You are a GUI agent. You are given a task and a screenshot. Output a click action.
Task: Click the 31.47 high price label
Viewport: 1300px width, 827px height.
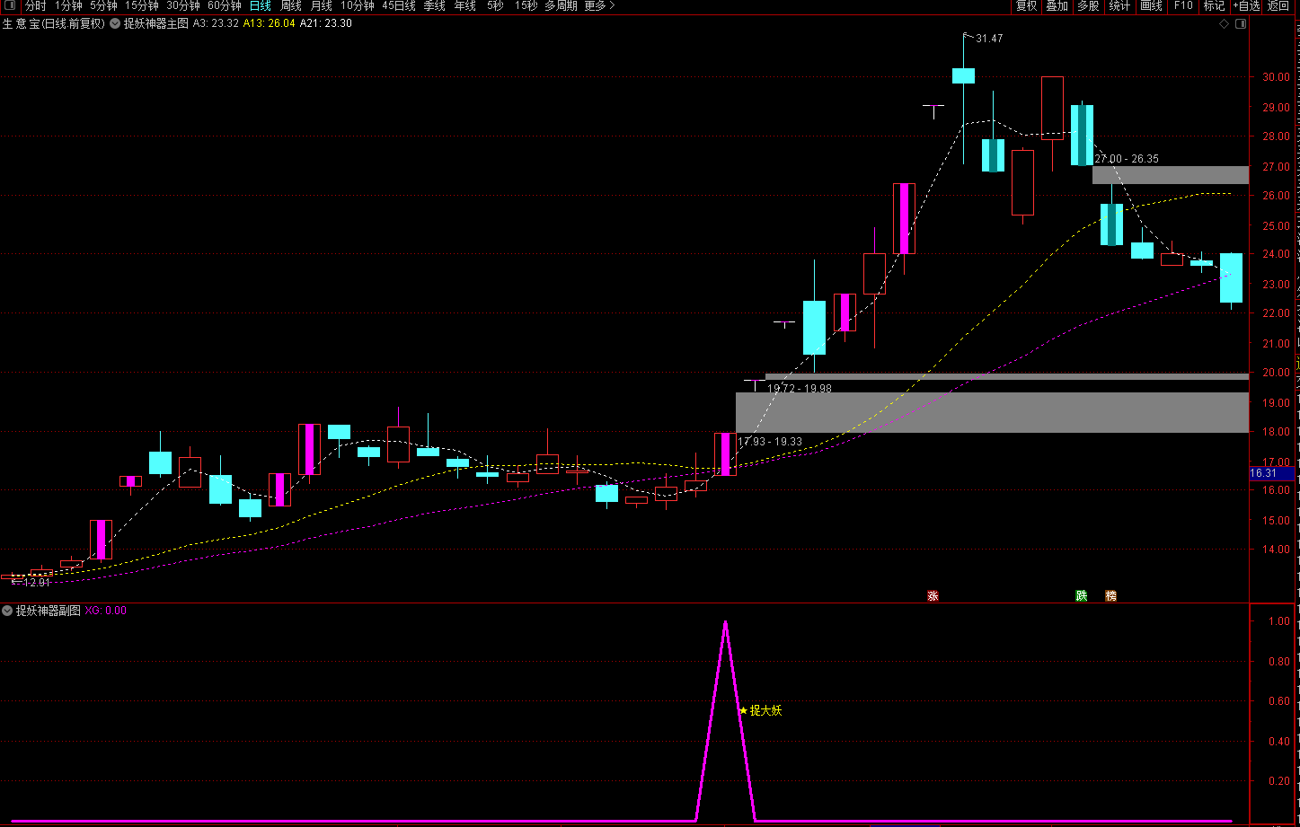pyautogui.click(x=988, y=39)
